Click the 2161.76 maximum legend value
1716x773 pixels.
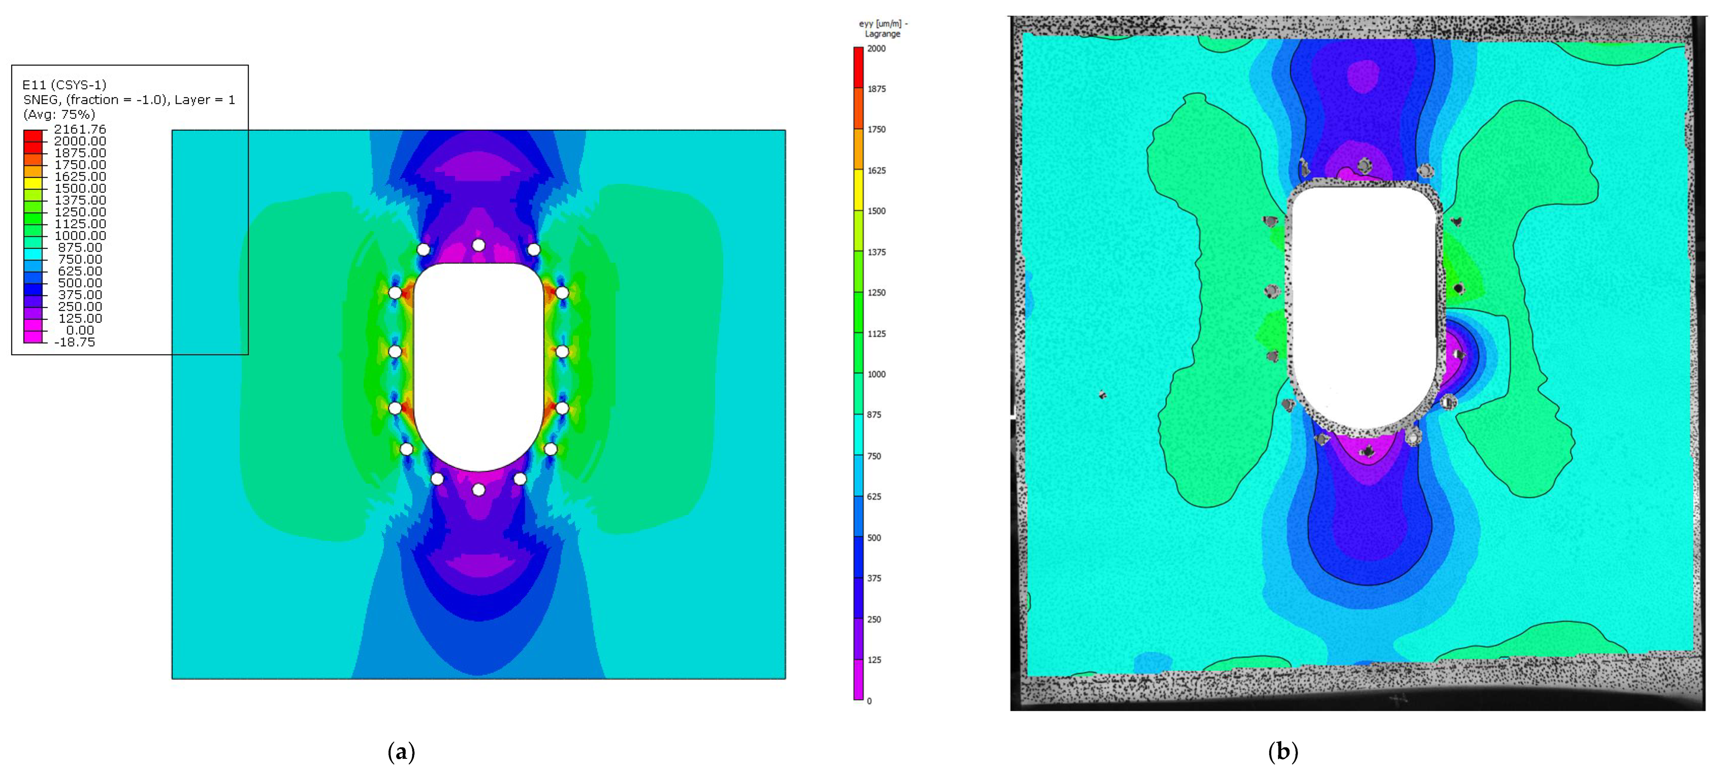(80, 129)
